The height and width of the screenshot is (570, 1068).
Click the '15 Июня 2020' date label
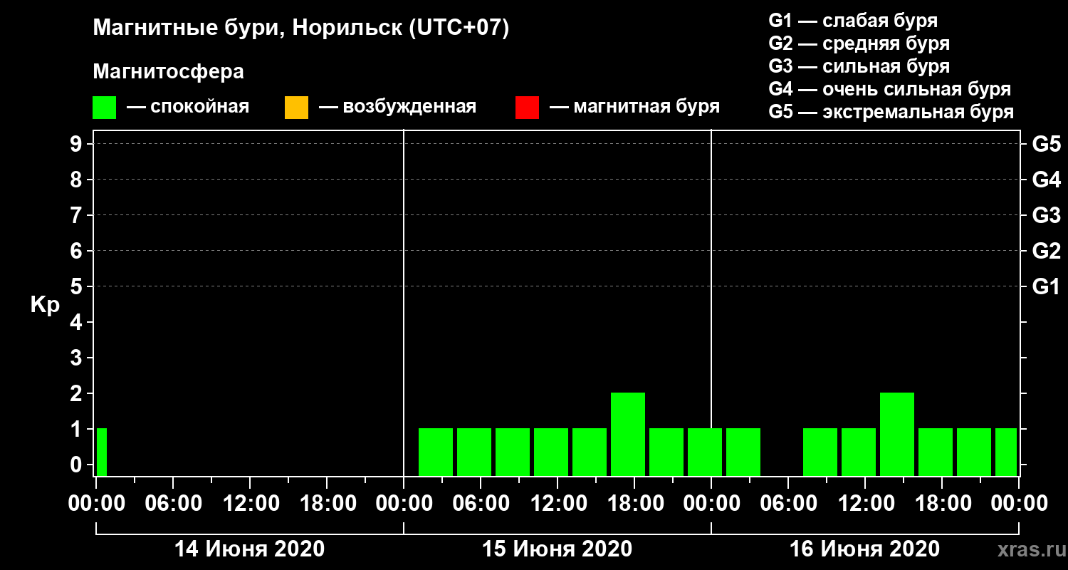557,549
